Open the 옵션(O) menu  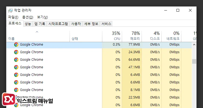[x=28, y=17]
